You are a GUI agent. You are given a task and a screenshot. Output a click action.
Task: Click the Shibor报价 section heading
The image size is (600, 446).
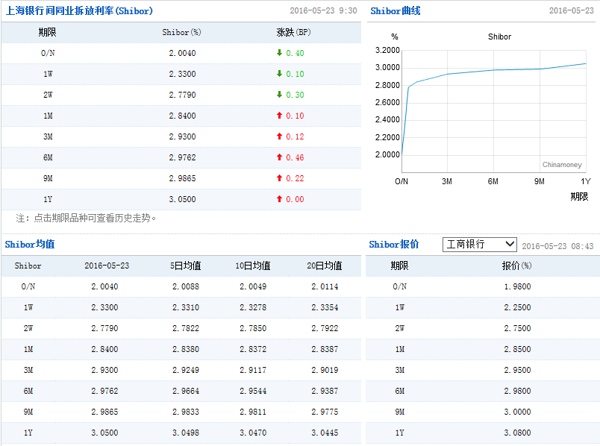tap(394, 245)
